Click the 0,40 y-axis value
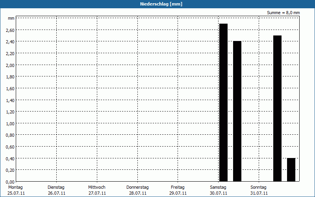The width and height of the screenshot is (315, 197). (x=10, y=159)
